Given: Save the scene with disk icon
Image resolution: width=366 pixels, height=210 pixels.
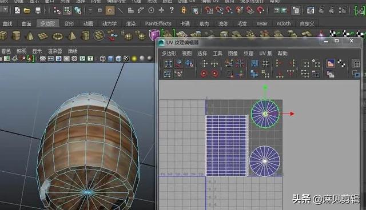Looking at the screenshot, I should (x=38, y=10).
